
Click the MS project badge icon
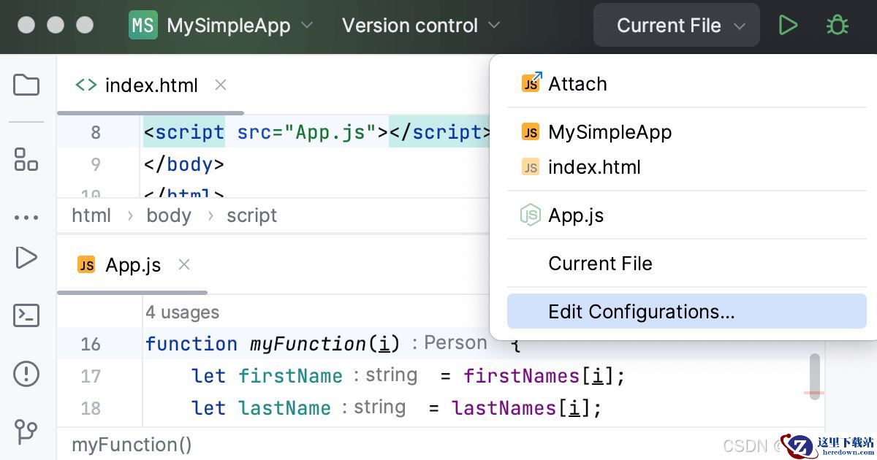[x=143, y=26]
